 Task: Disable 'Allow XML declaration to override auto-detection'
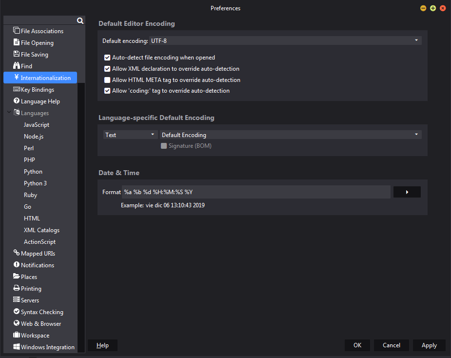coord(107,69)
